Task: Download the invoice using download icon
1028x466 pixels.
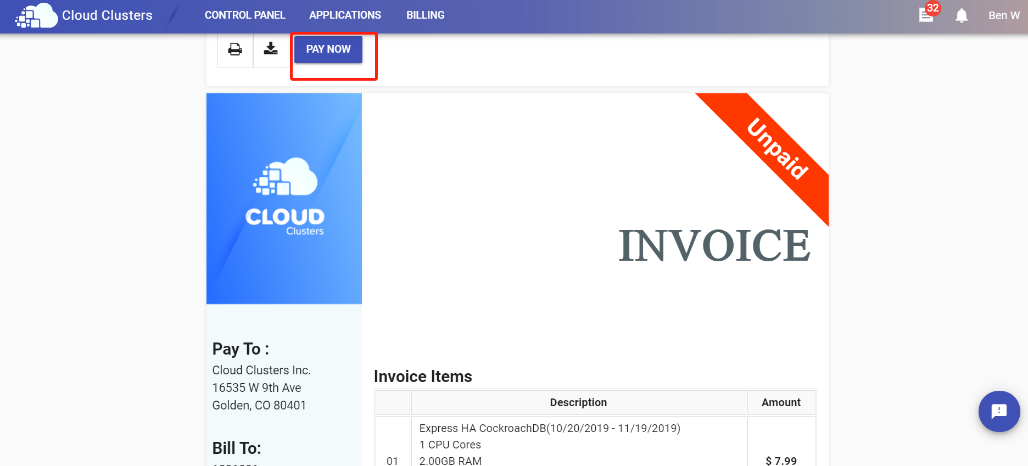Action: (x=271, y=49)
